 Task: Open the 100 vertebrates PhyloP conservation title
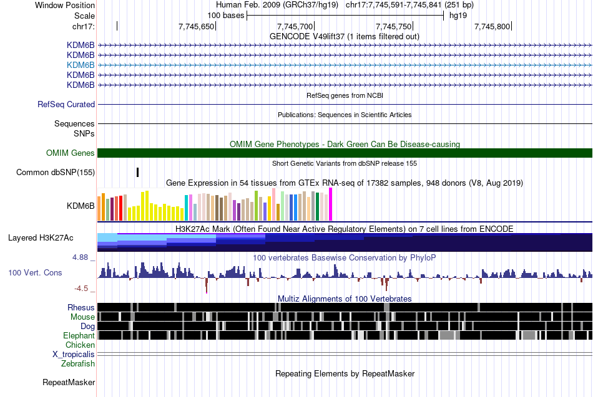point(345,257)
